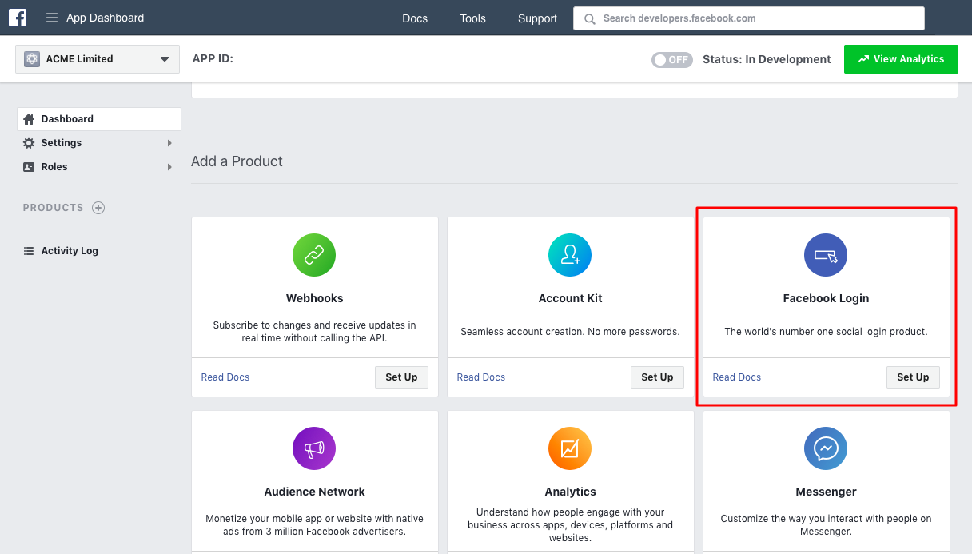Click the App Dashboard title text
This screenshot has width=972, height=554.
(x=106, y=18)
